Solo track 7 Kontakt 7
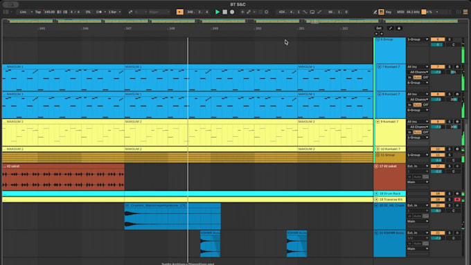Viewport: 471px width, 265px height. [450, 66]
